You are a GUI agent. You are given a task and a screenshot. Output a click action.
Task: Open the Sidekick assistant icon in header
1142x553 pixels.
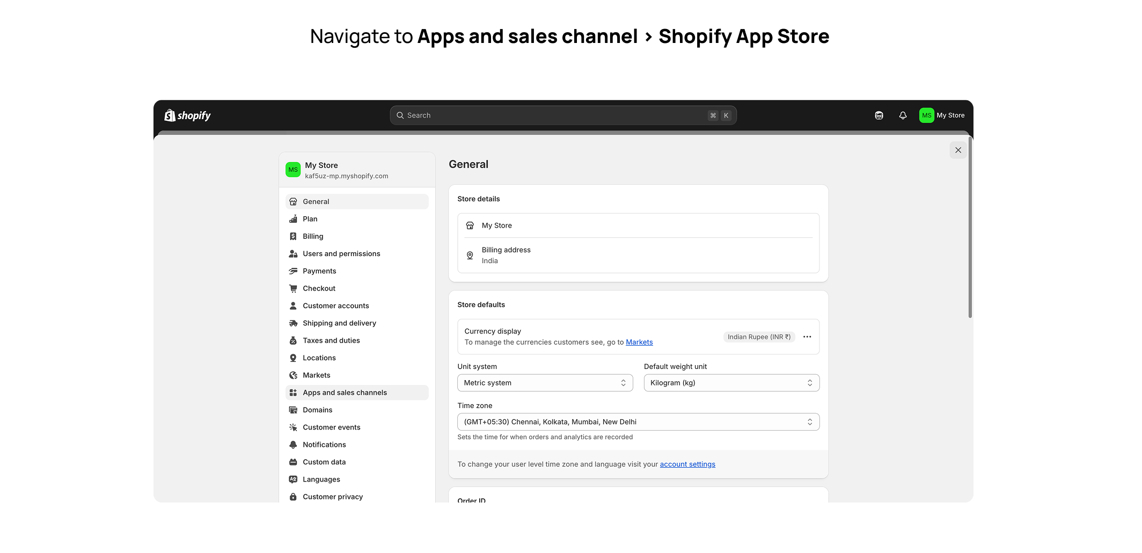click(879, 115)
